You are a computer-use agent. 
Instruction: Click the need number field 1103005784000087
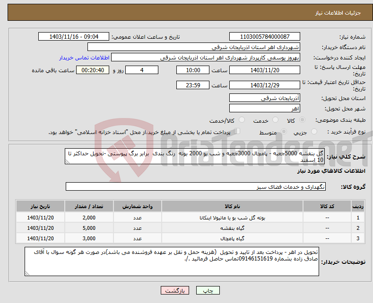coord(265,36)
